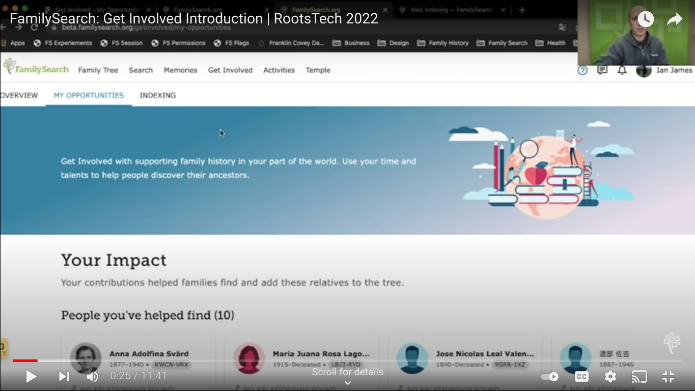Open the video title link
The height and width of the screenshot is (391, 695).
pos(193,19)
